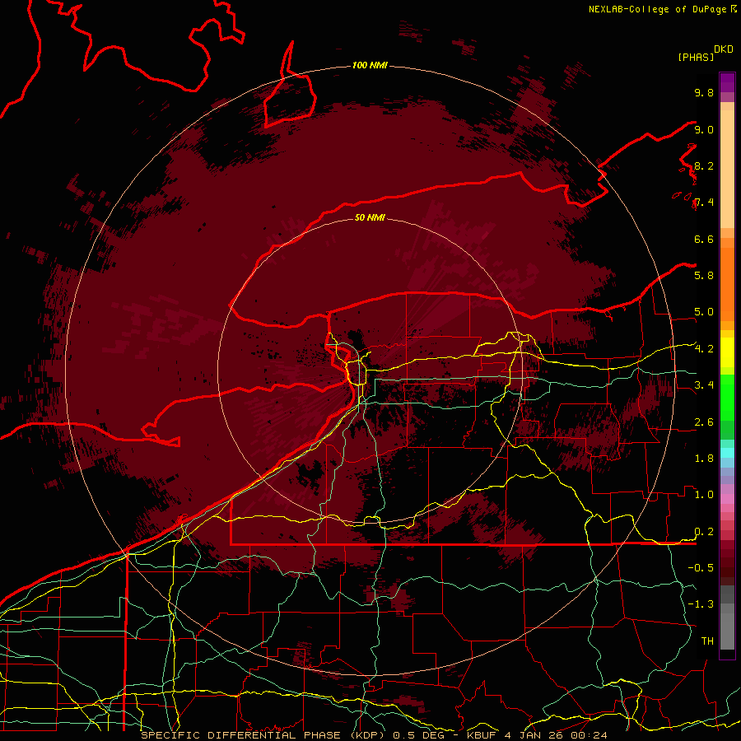Viewport: 741px width, 741px height.
Task: Click the -1.3 color scale value
Action: pyautogui.click(x=701, y=604)
